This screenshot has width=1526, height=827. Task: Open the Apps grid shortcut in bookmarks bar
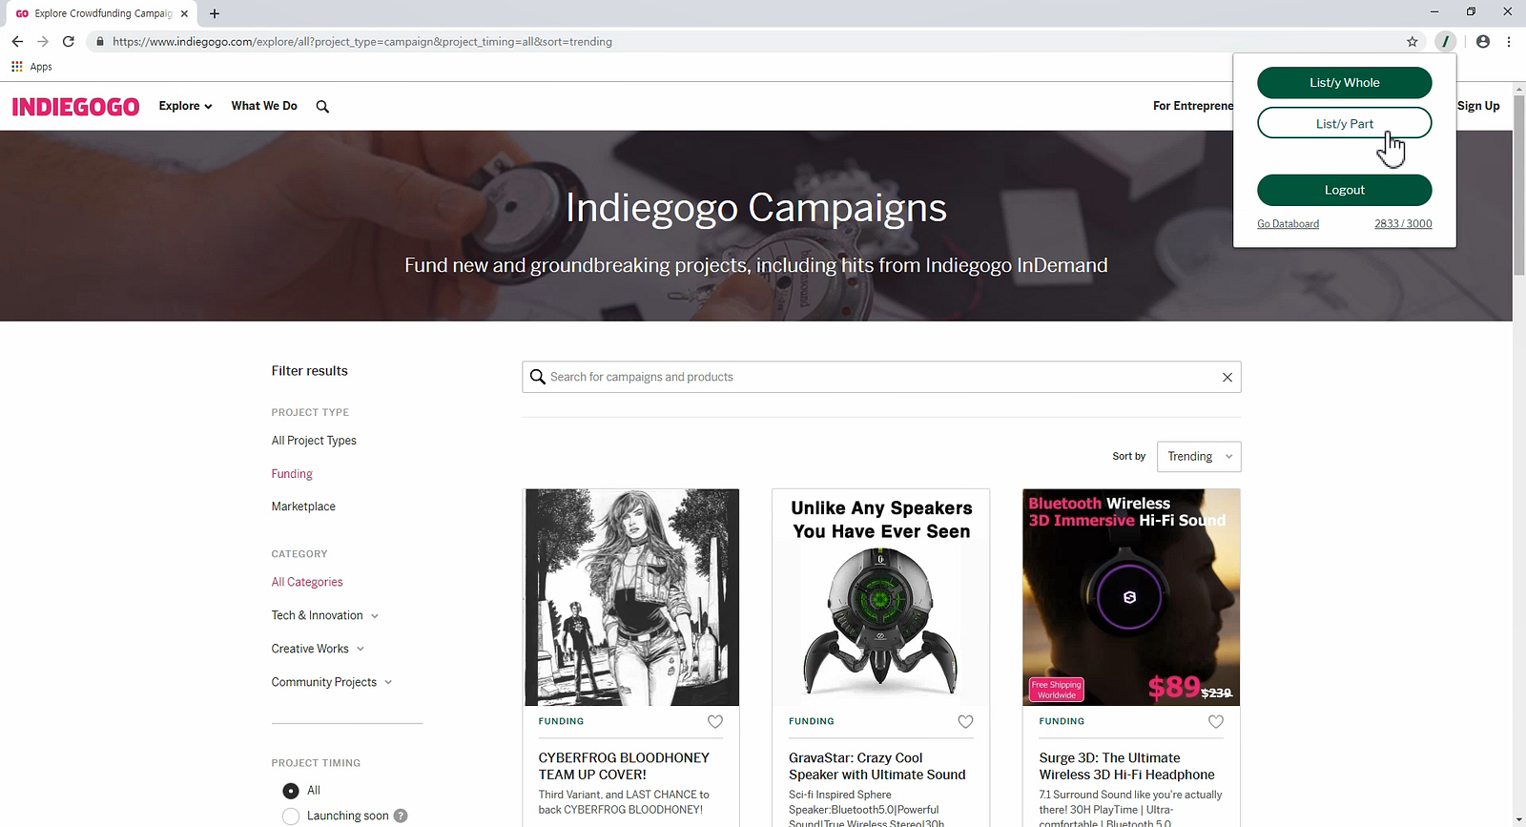(31, 67)
